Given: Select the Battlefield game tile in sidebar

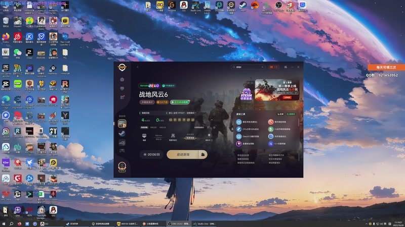Looking at the screenshot, I should (x=122, y=124).
